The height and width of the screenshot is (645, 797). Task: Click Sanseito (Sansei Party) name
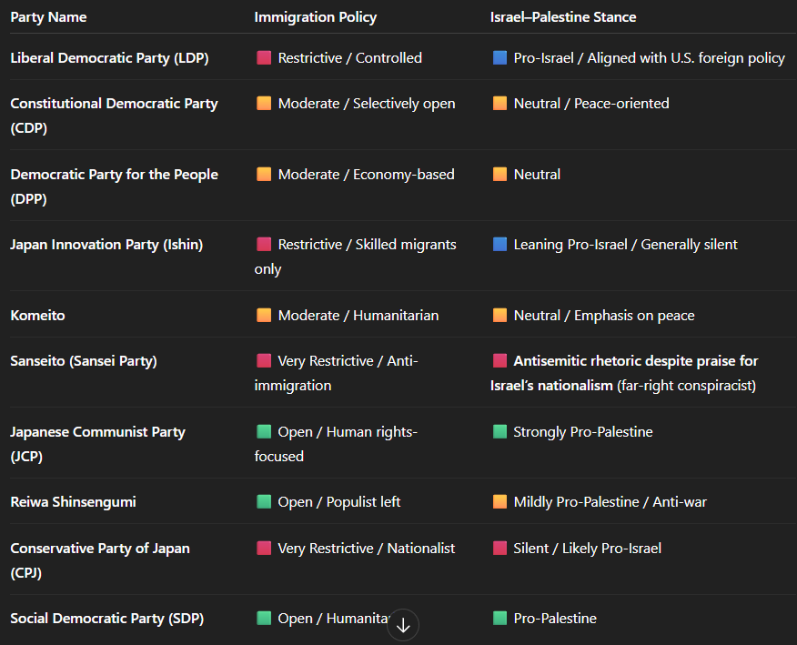84,361
